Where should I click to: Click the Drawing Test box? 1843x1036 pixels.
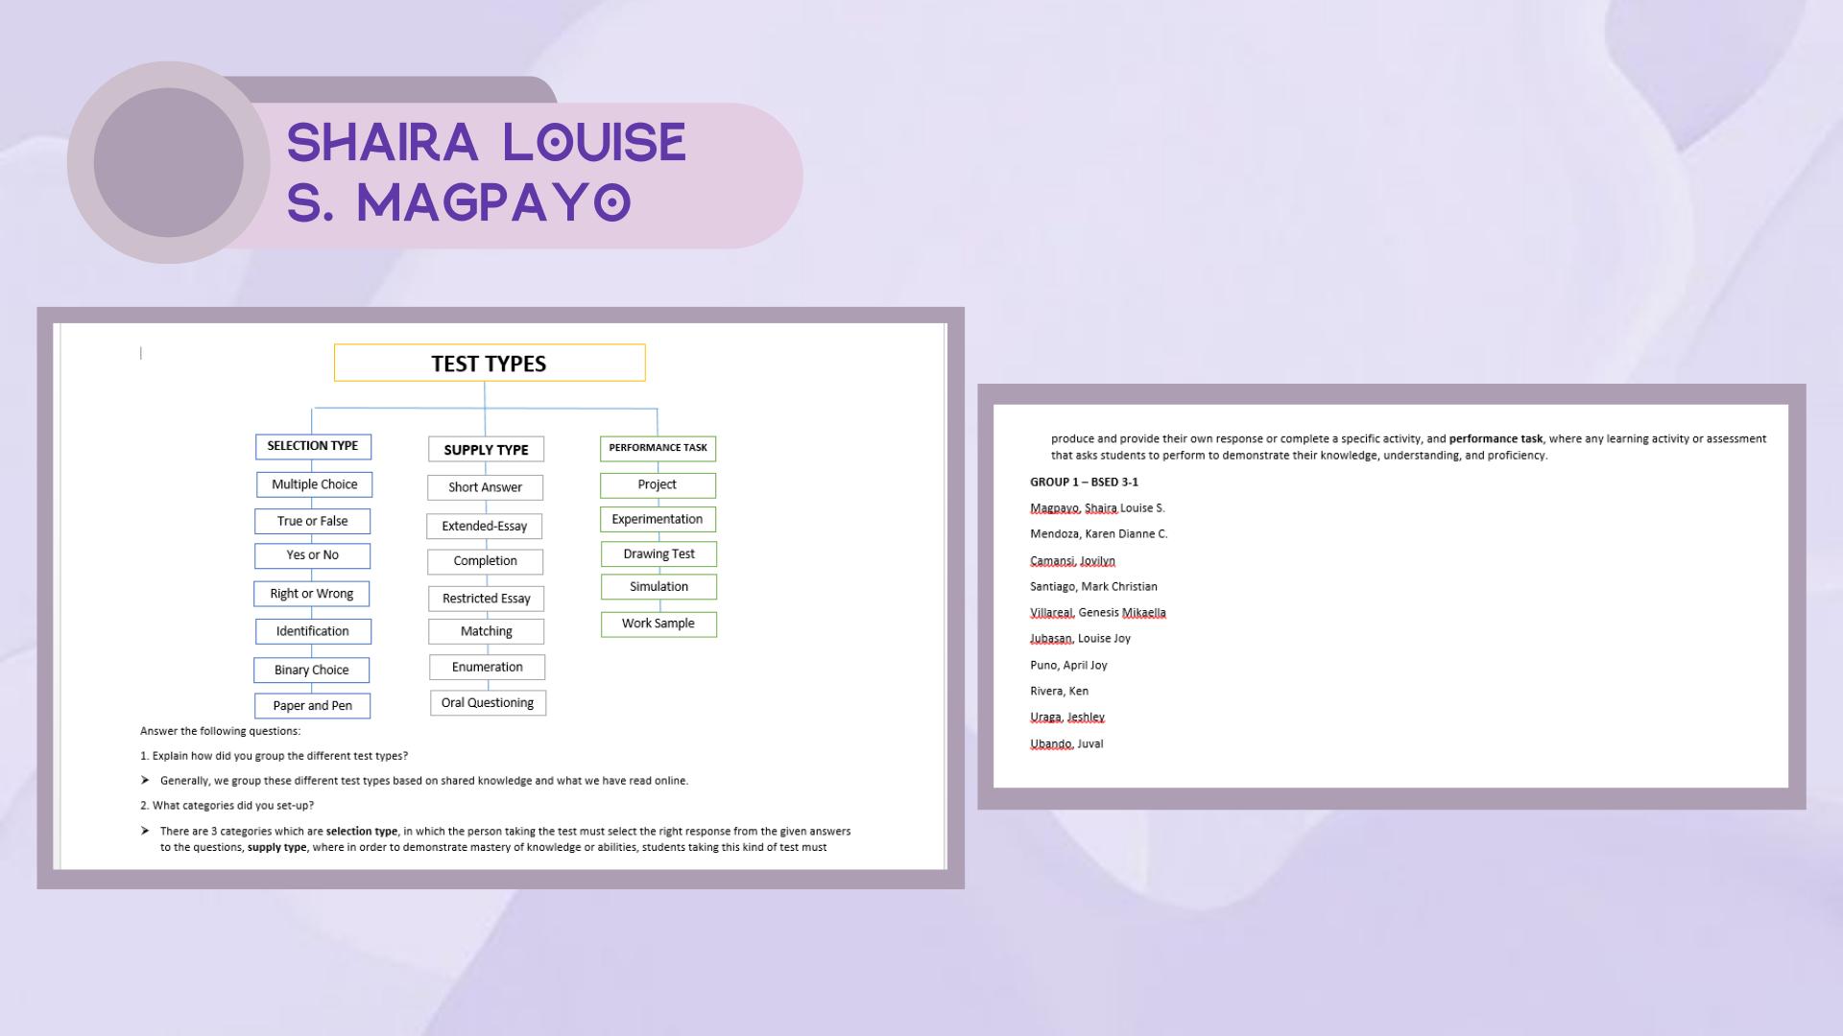point(658,554)
